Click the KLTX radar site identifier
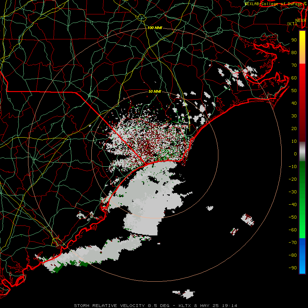This screenshot has width=308, height=308. click(x=185, y=306)
